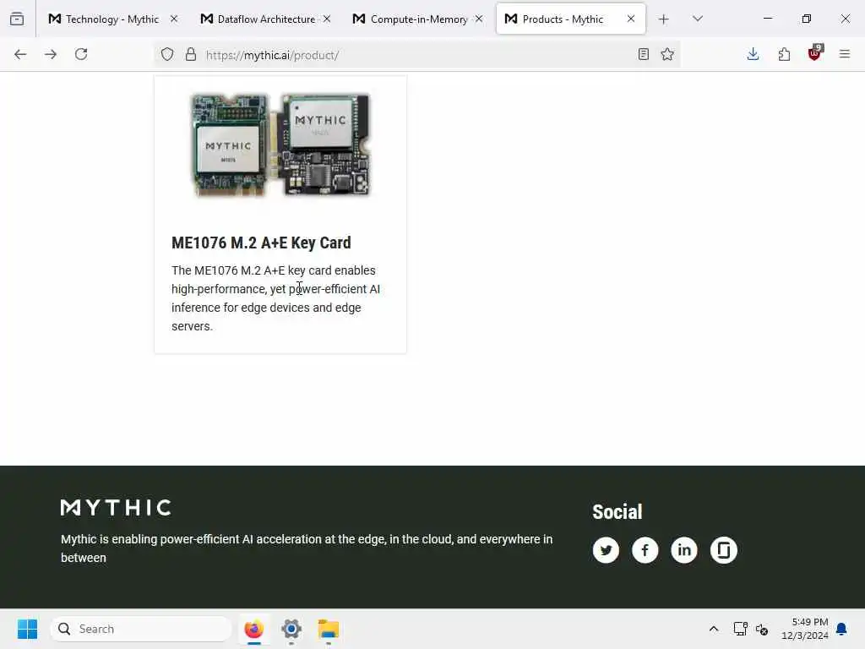Focus the mythic.ai/product URL field

coord(416,55)
